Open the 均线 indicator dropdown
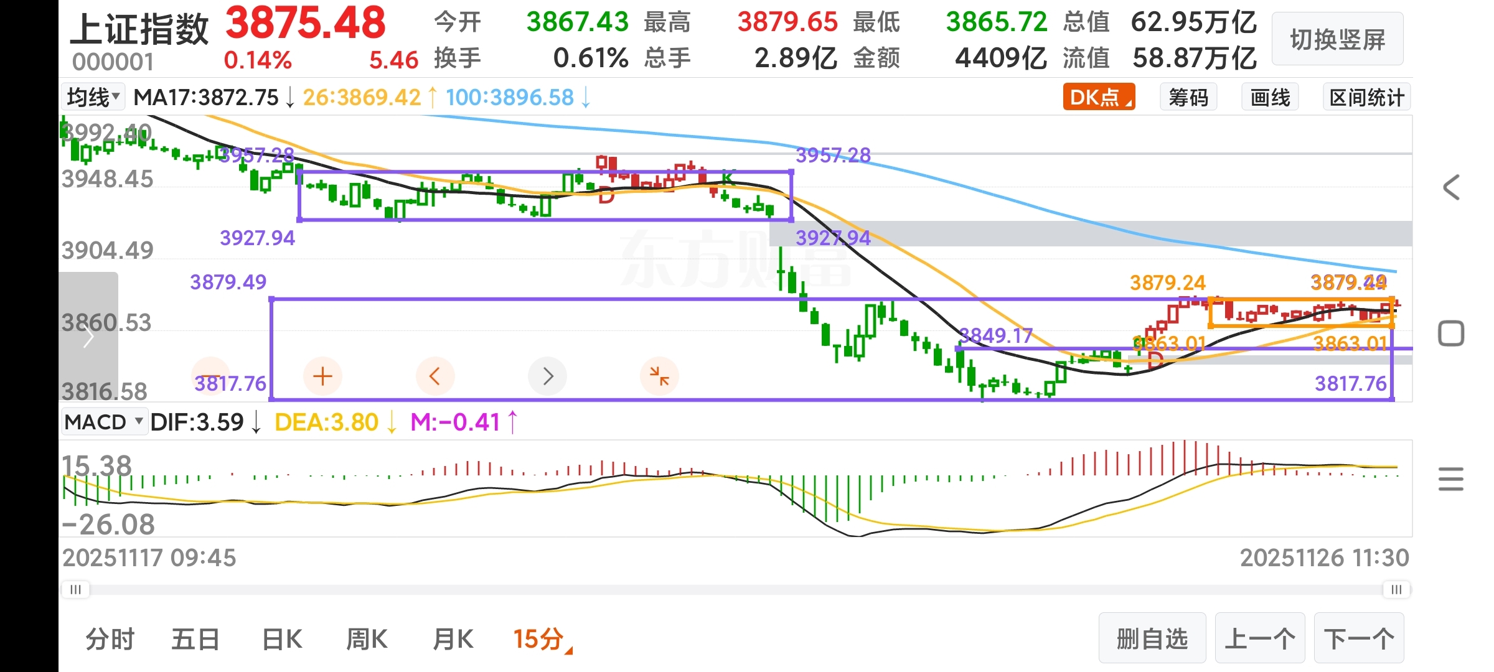This screenshot has height=672, width=1494. 93,98
